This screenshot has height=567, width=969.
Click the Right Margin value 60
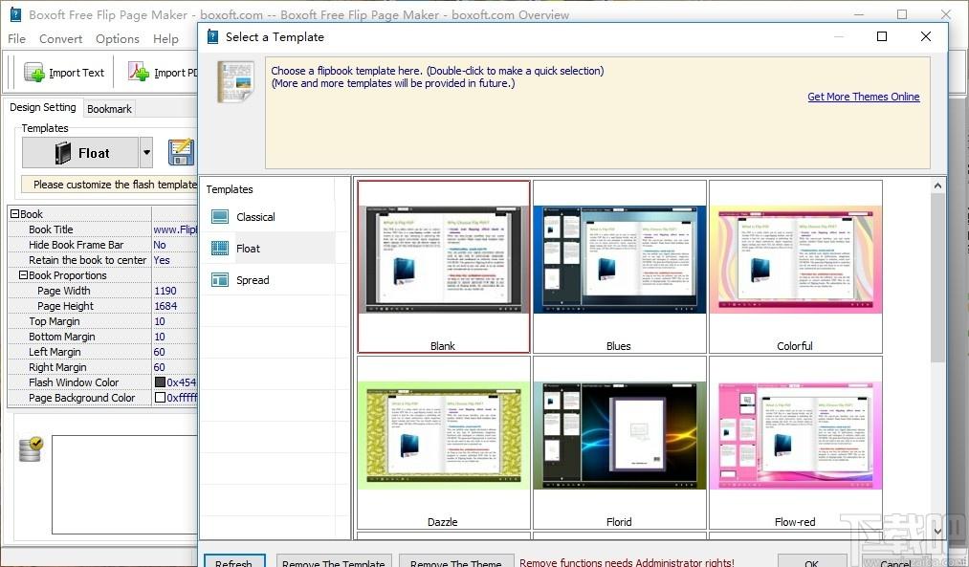(x=160, y=367)
